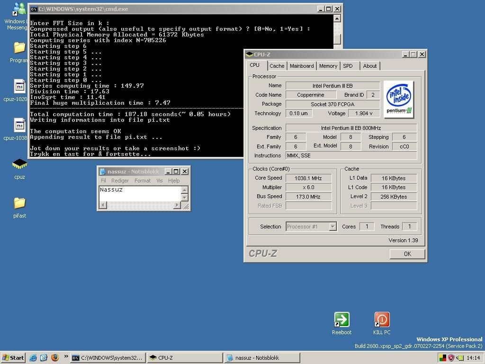Click the NVIDIA tray icon
Viewport: 485px width, 364px height.
[x=460, y=358]
